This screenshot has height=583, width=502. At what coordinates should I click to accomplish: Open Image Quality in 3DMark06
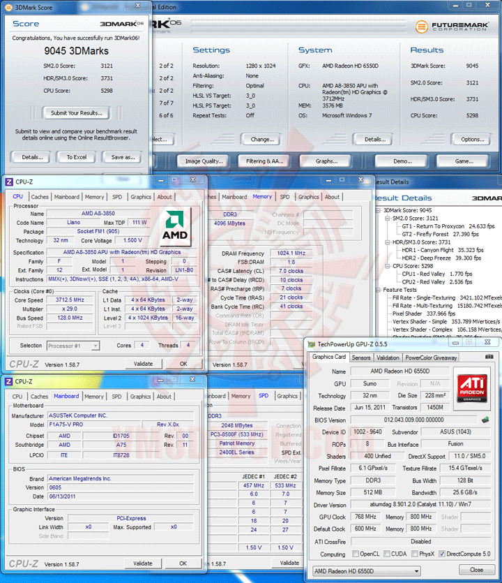click(x=204, y=161)
